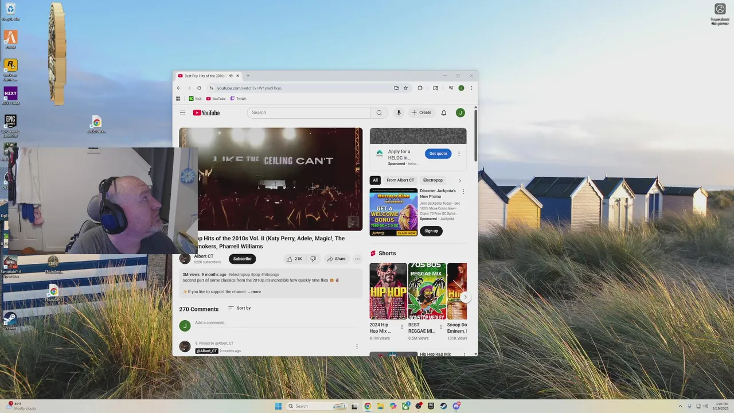Open YouTube bookmark in bookmarks bar
The image size is (734, 413).
(216, 99)
